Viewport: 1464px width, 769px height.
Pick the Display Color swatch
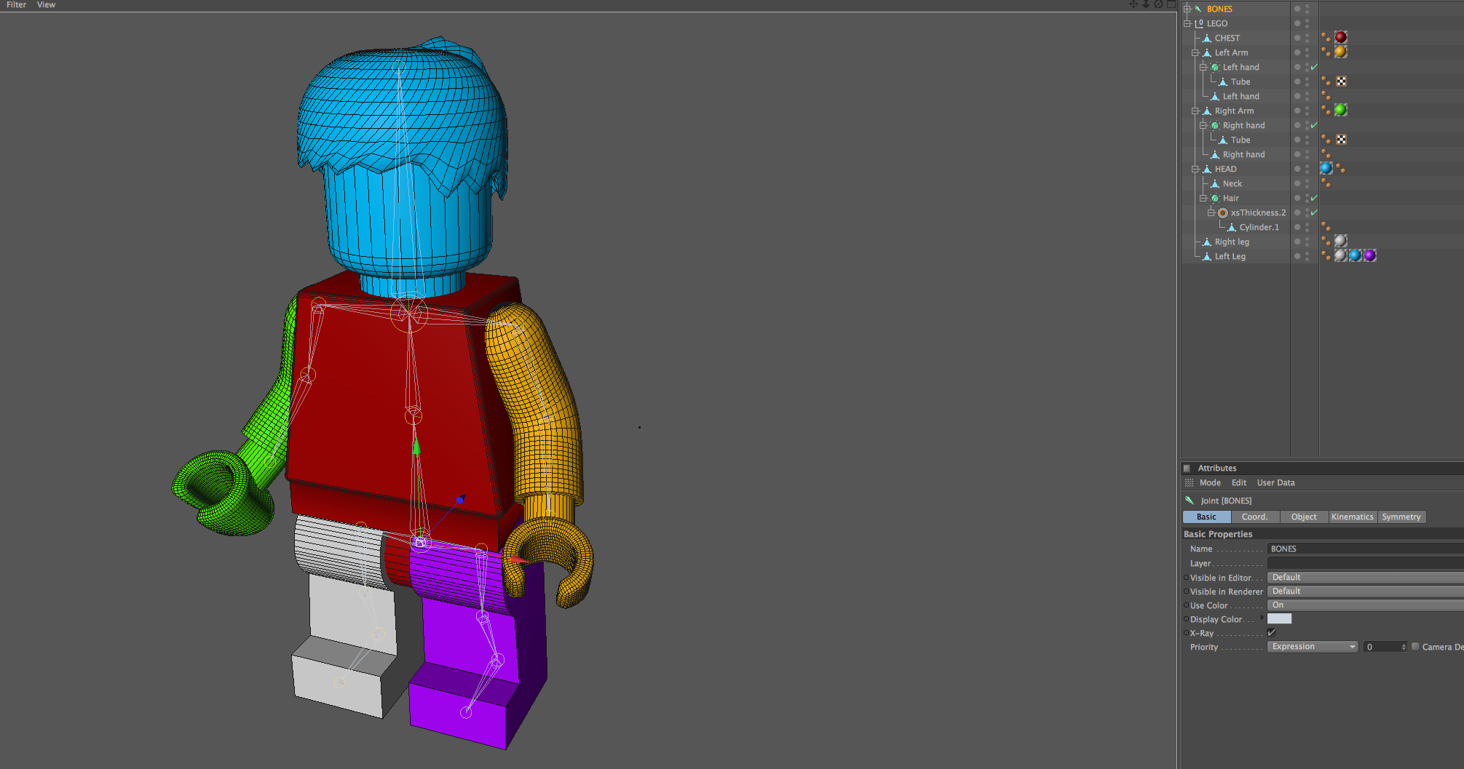(1279, 619)
